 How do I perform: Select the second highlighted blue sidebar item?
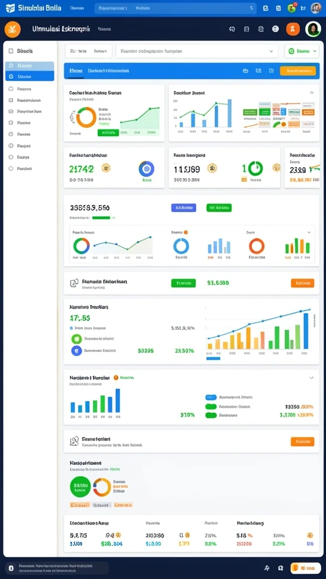(29, 76)
